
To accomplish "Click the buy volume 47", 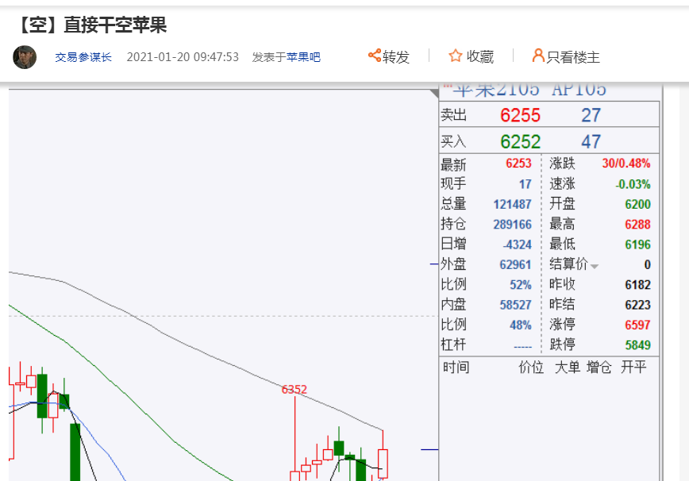I will click(x=591, y=142).
